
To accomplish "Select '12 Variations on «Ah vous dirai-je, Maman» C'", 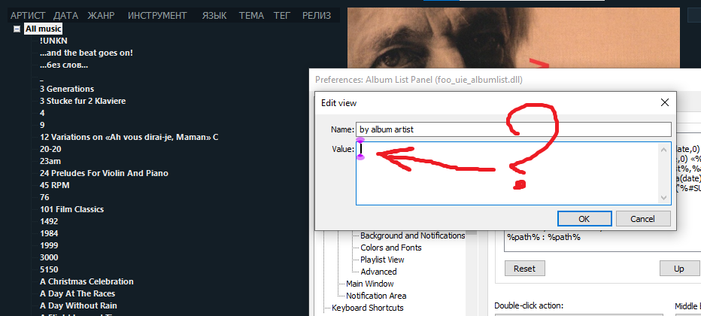I will 129,137.
